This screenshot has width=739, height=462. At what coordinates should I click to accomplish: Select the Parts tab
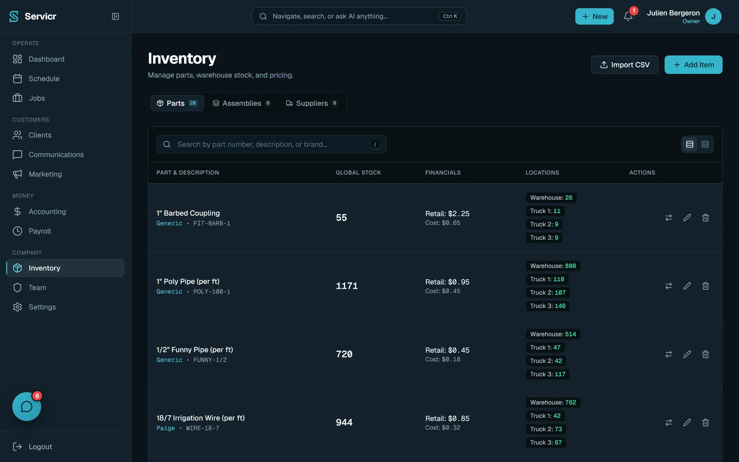[x=177, y=103]
